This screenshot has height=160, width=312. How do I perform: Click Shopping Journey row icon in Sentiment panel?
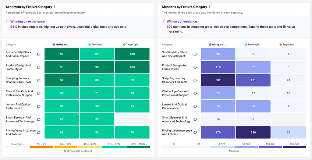(x=39, y=80)
